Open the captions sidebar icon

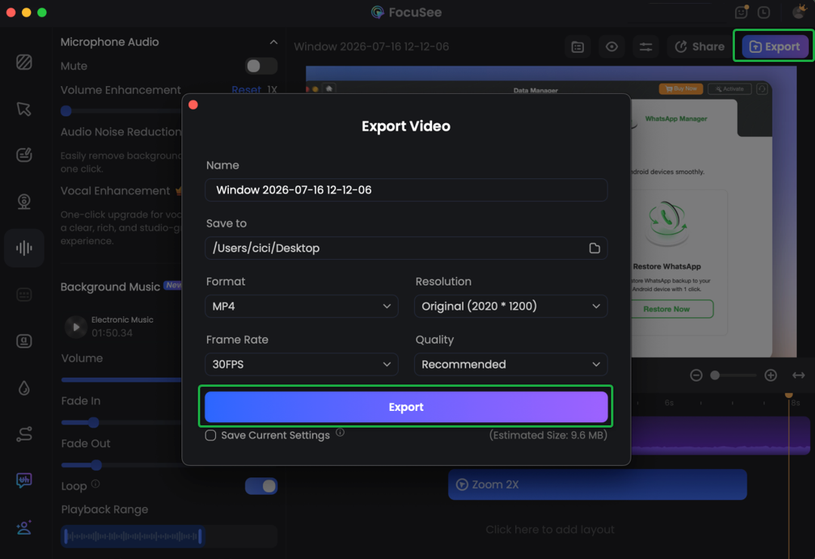24,295
